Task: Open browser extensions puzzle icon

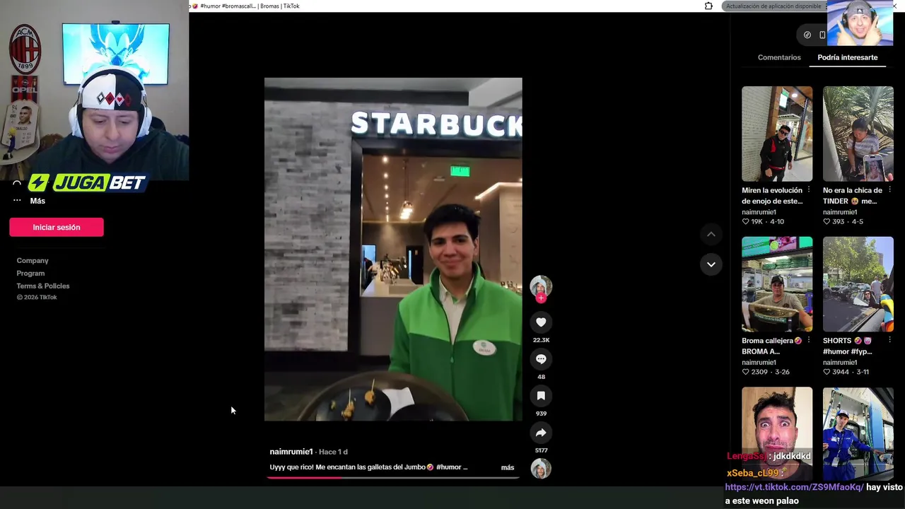Action: pos(708,6)
